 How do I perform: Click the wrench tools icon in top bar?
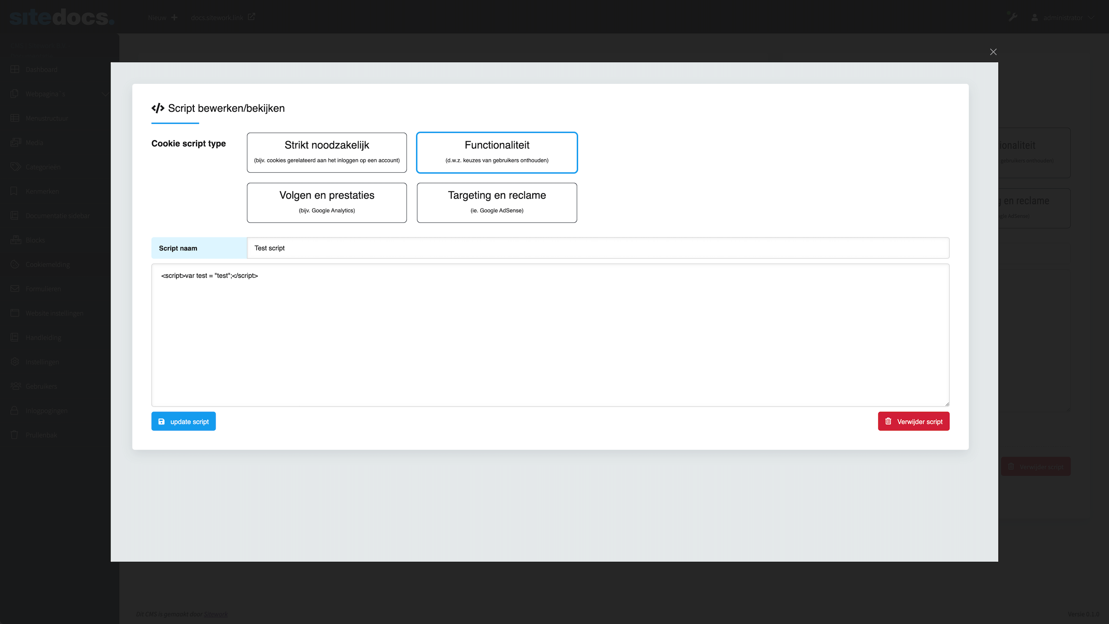(1012, 17)
